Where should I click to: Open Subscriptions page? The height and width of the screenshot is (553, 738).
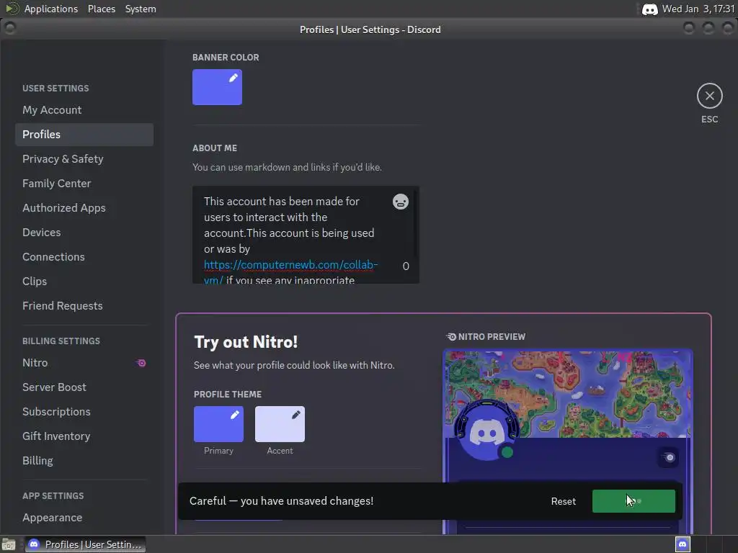point(84,411)
